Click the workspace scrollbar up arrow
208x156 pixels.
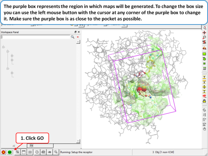pyautogui.click(x=78, y=42)
